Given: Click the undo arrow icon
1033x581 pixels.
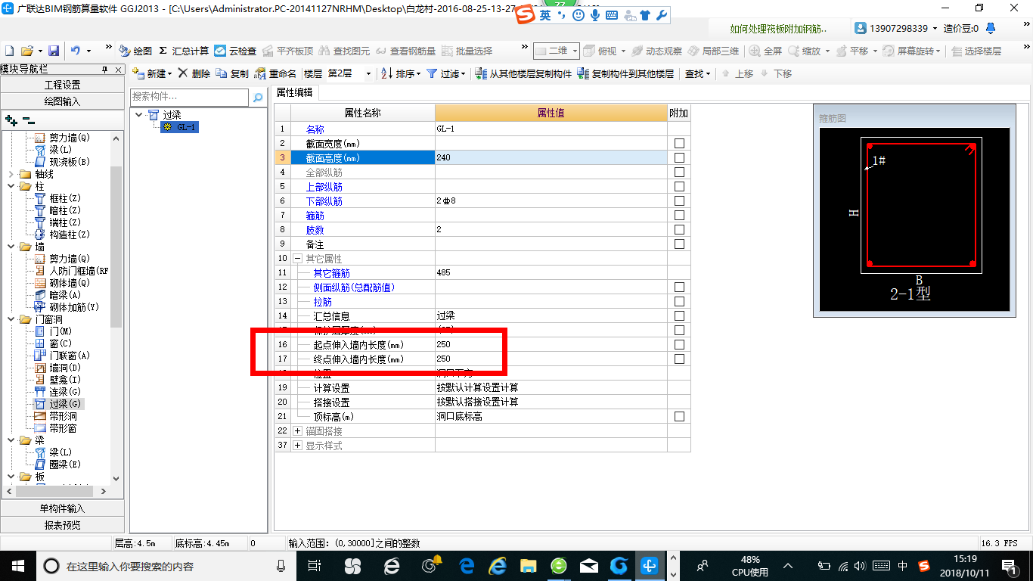Looking at the screenshot, I should point(76,51).
